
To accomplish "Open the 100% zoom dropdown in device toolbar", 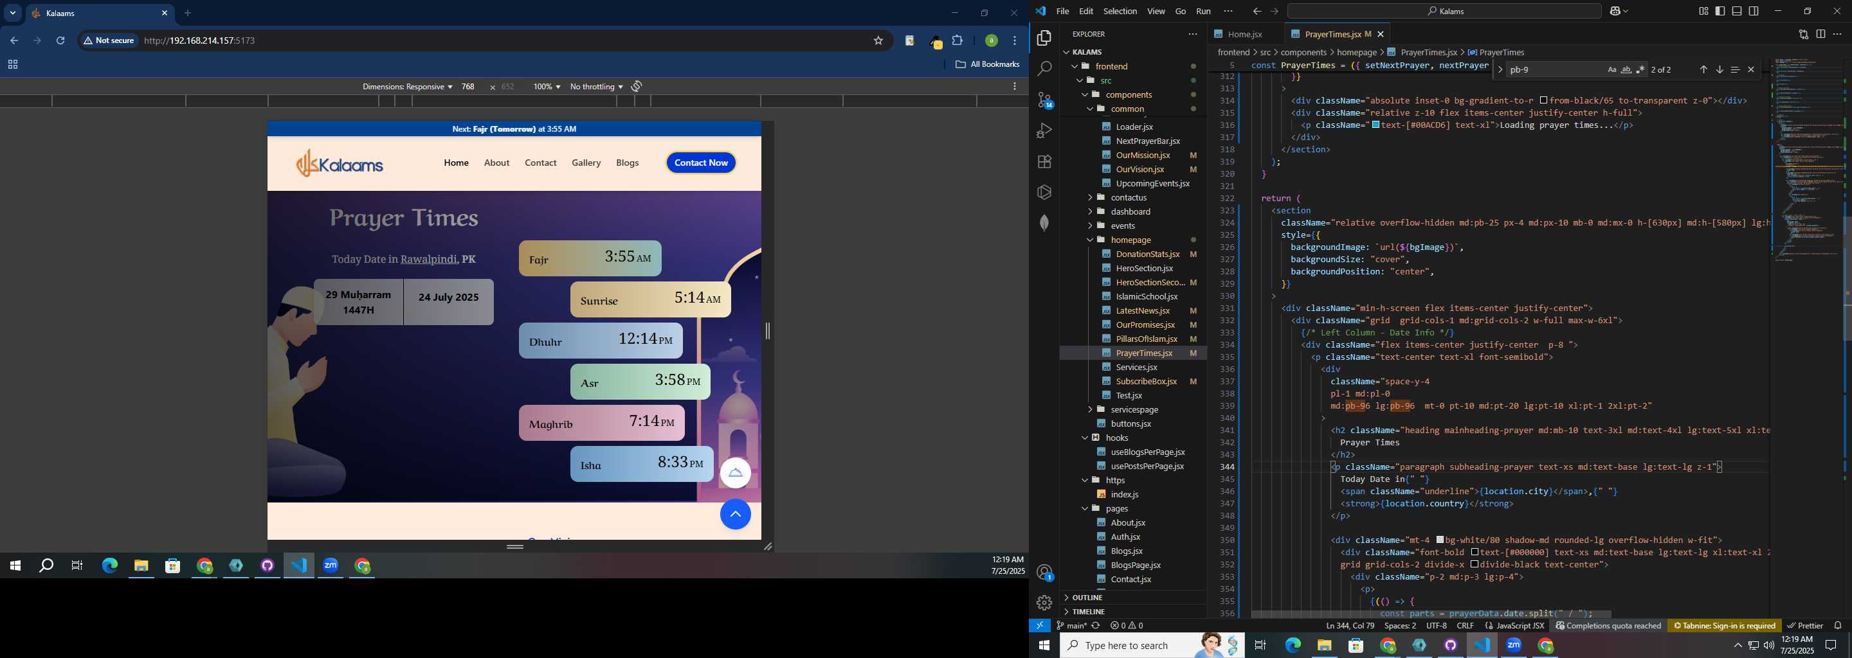I will (547, 87).
